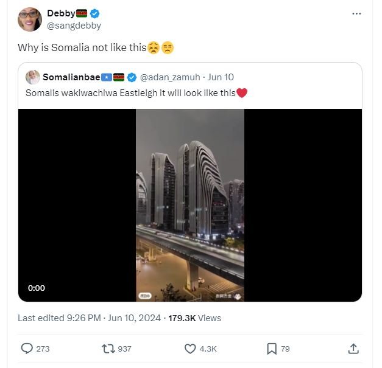Open the 179.3K Views analytics
Image resolution: width=382 pixels, height=368 pixels.
click(x=194, y=318)
